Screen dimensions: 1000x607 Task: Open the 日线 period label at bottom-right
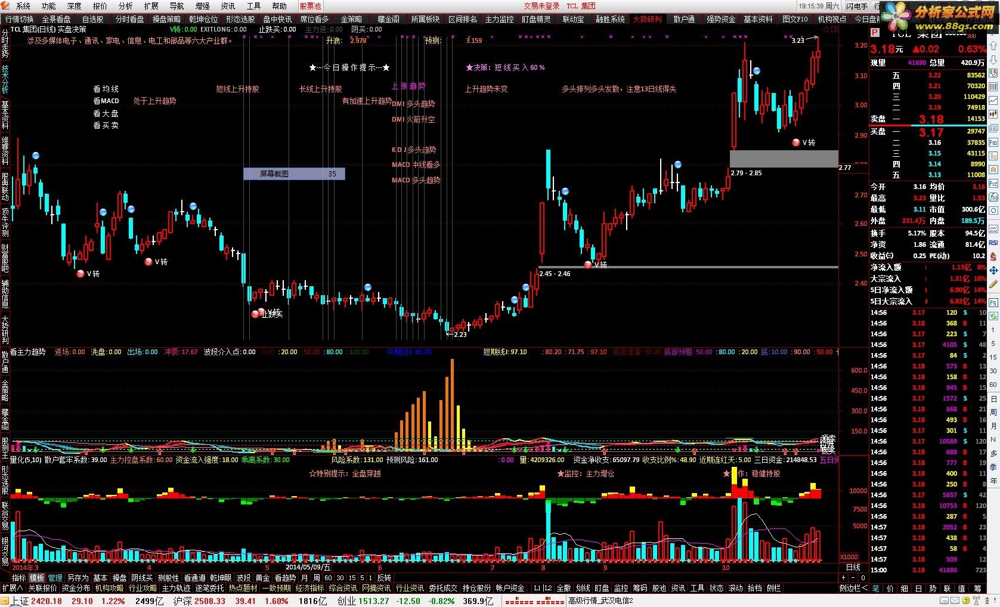853,567
